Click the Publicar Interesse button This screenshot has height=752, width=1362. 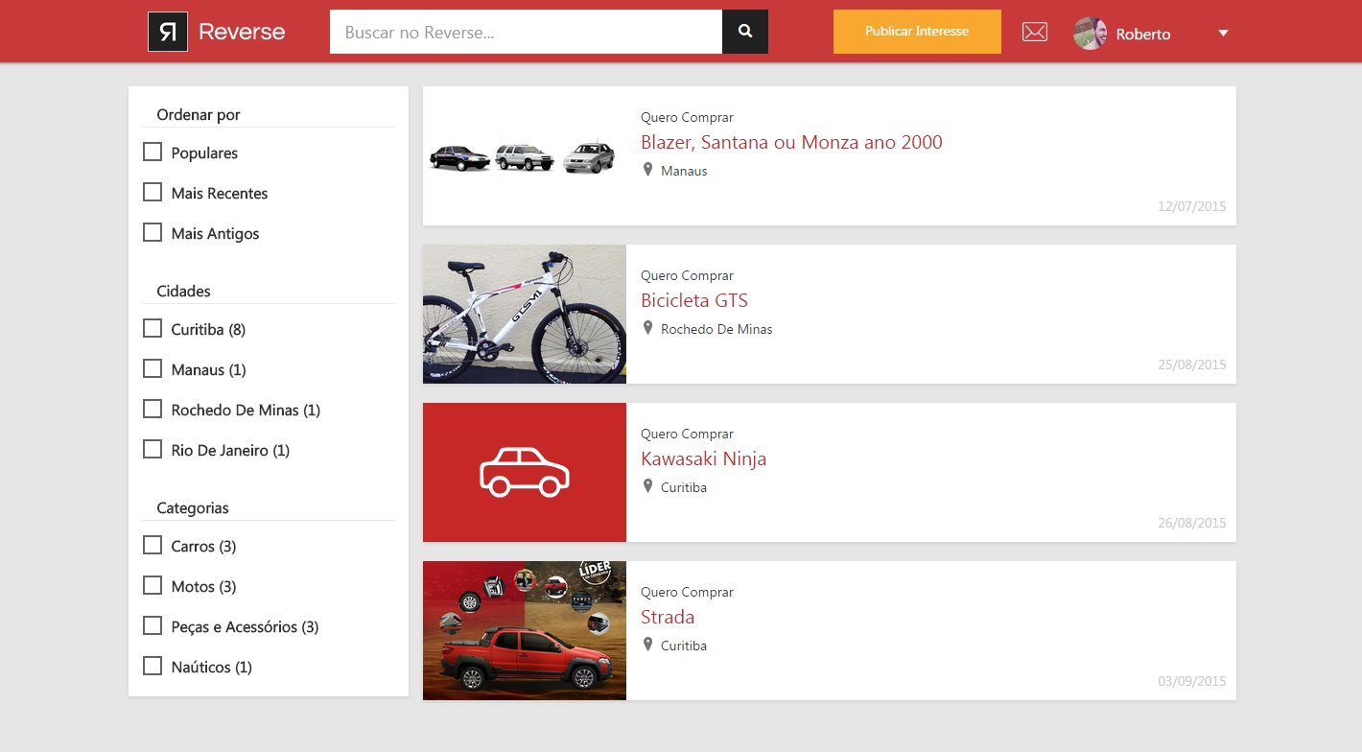point(916,32)
